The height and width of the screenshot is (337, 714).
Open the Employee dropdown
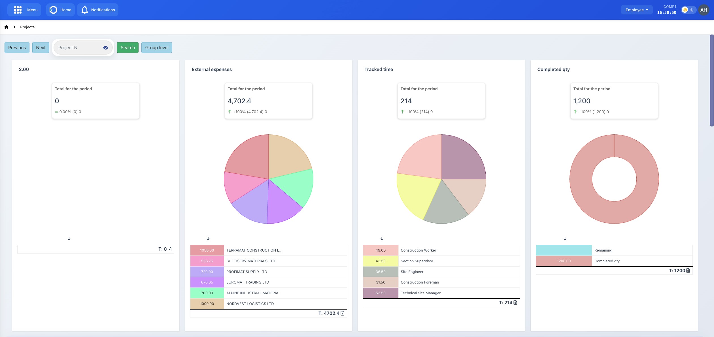tap(637, 10)
